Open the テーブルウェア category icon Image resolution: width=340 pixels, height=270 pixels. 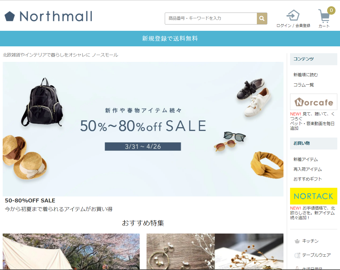coord(297,255)
